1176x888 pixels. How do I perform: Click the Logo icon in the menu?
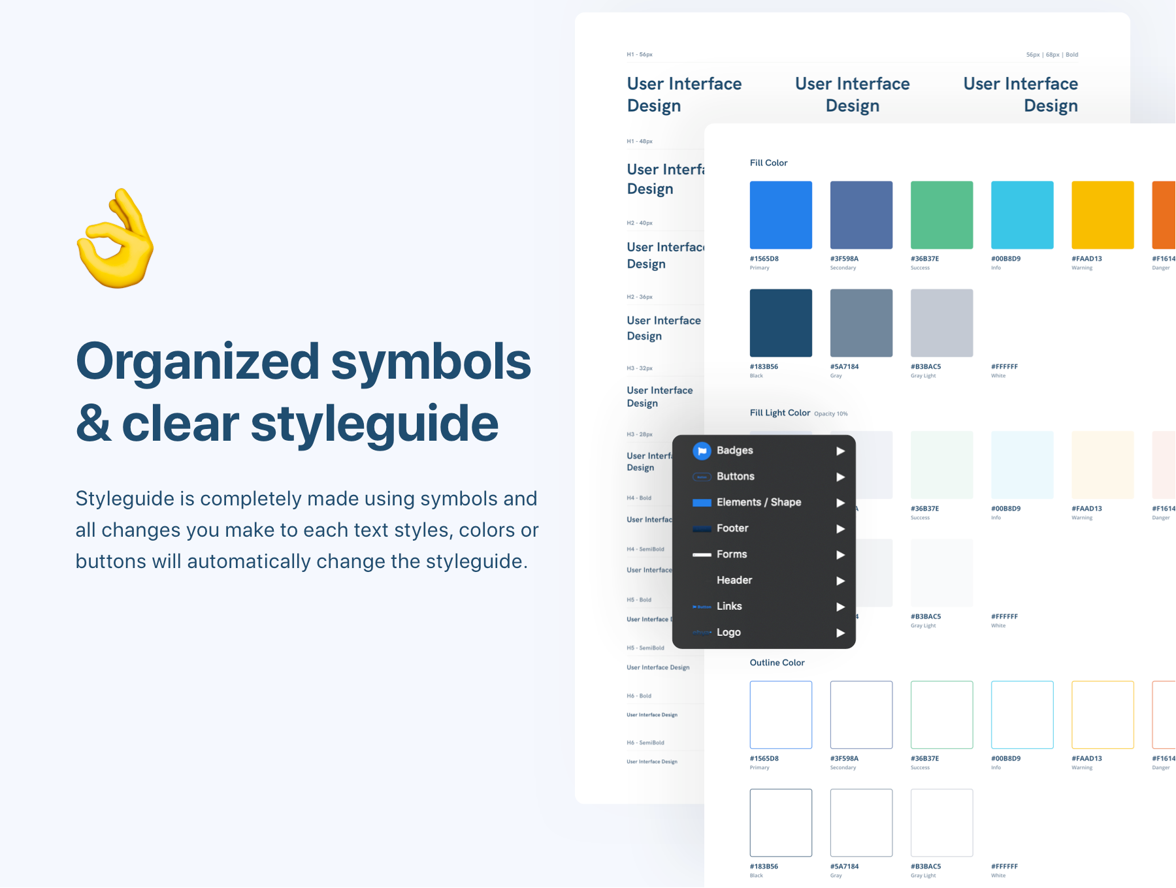702,633
